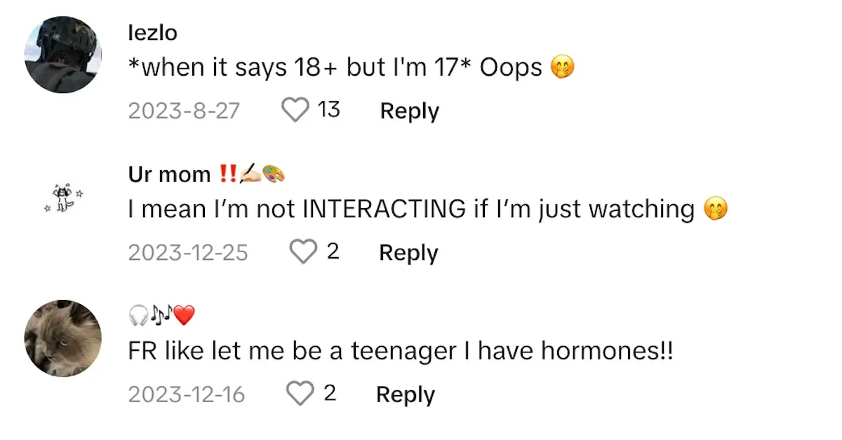Open the headphones-music-heart emoji username
The height and width of the screenshot is (440, 842).
pyautogui.click(x=161, y=317)
